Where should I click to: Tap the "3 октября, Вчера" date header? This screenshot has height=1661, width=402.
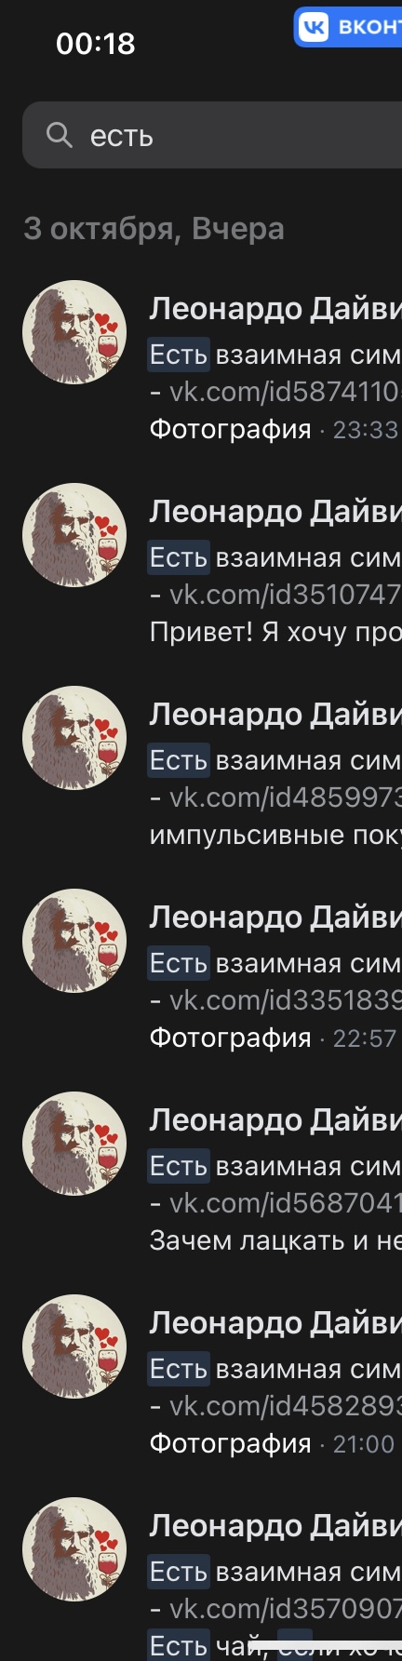pyautogui.click(x=154, y=229)
